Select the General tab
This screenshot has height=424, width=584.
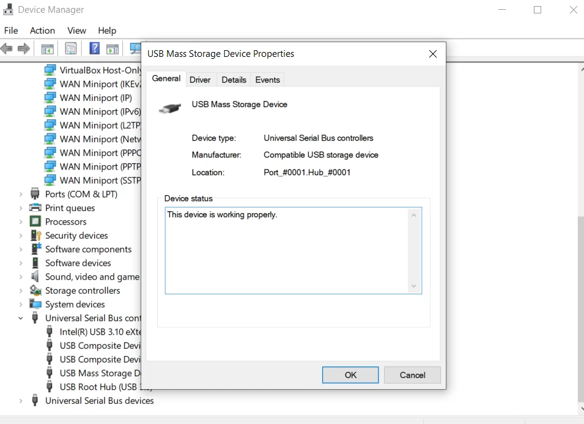pyautogui.click(x=166, y=78)
